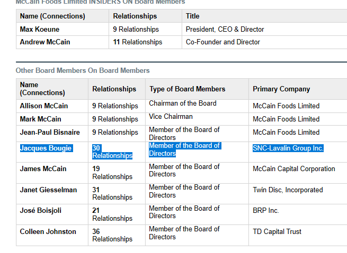
Task: Click Colleen Johnston's 36 Relationships text
Action: tap(112, 235)
